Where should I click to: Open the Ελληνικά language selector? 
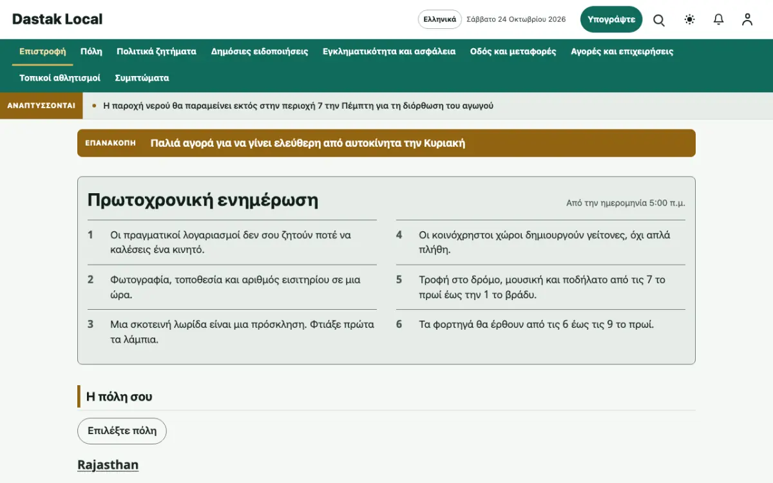pyautogui.click(x=440, y=19)
